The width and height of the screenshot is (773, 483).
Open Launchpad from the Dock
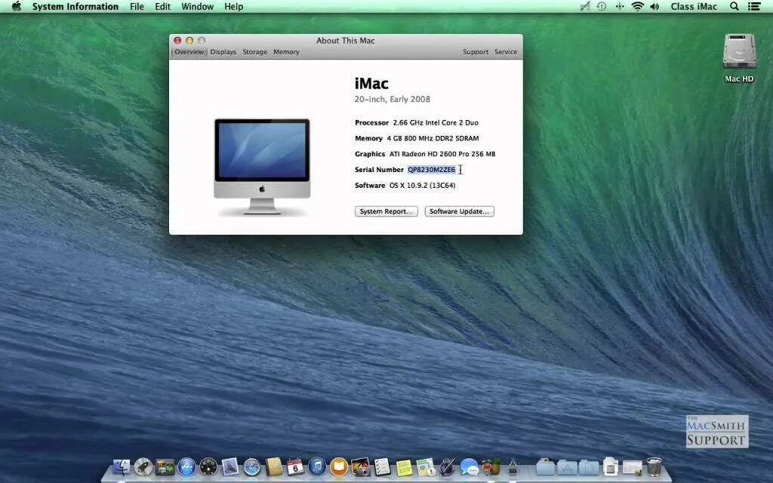coord(143,466)
